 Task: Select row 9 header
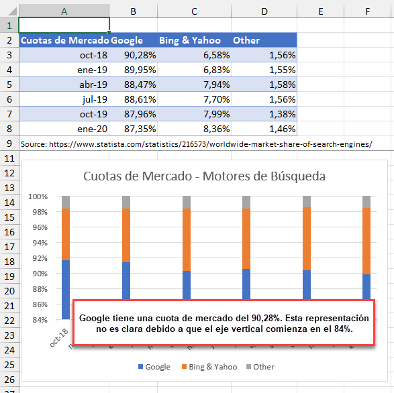point(9,144)
